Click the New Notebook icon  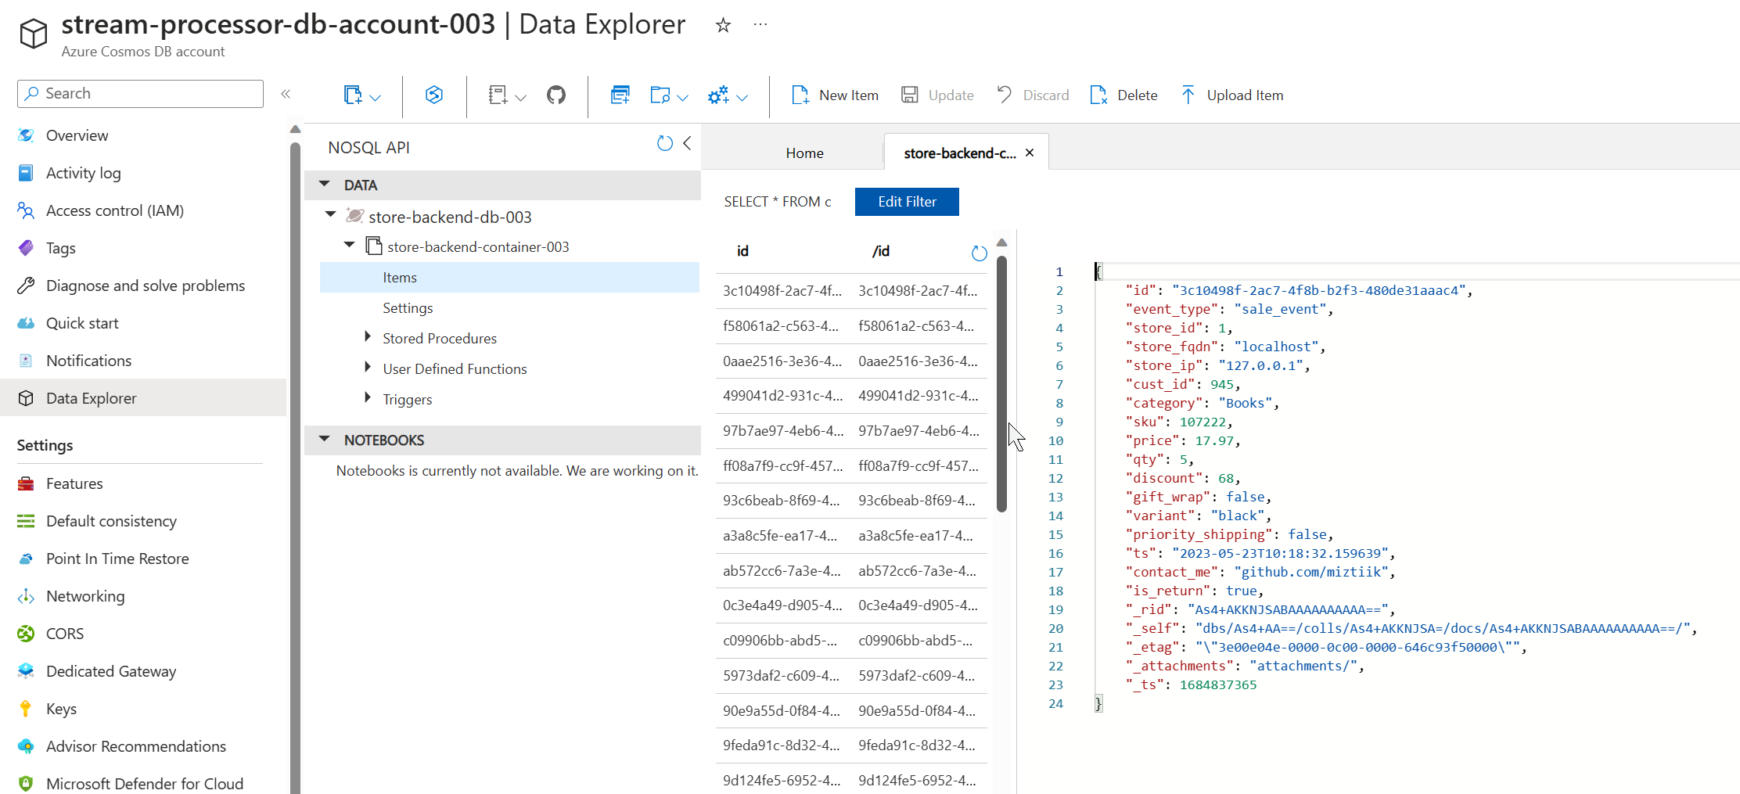498,95
